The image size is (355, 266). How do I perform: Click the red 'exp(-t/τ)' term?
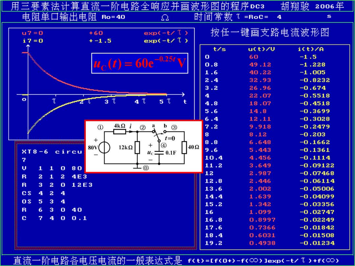[x=166, y=33]
